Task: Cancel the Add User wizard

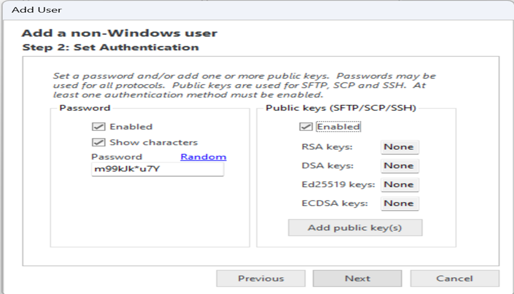Action: tap(454, 279)
